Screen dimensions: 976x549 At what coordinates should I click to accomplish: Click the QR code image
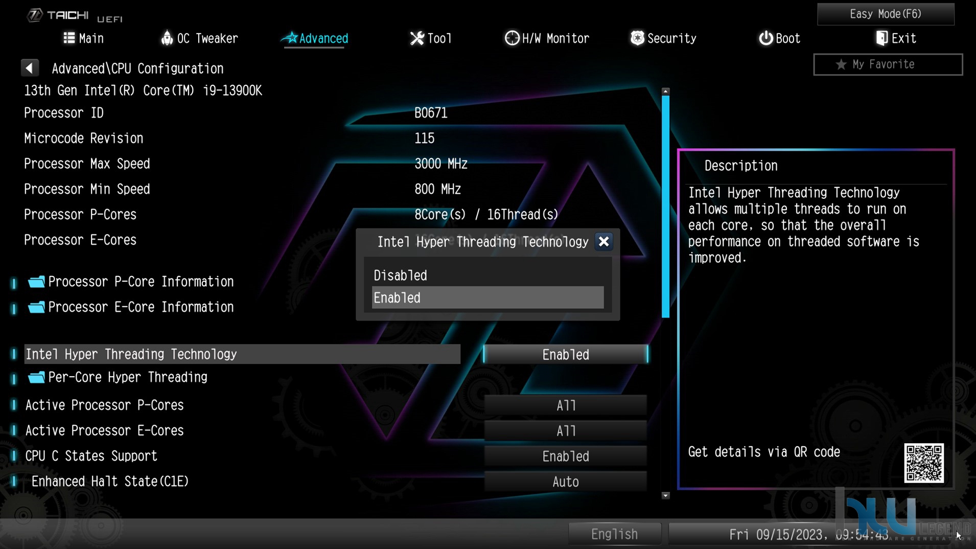coord(924,463)
